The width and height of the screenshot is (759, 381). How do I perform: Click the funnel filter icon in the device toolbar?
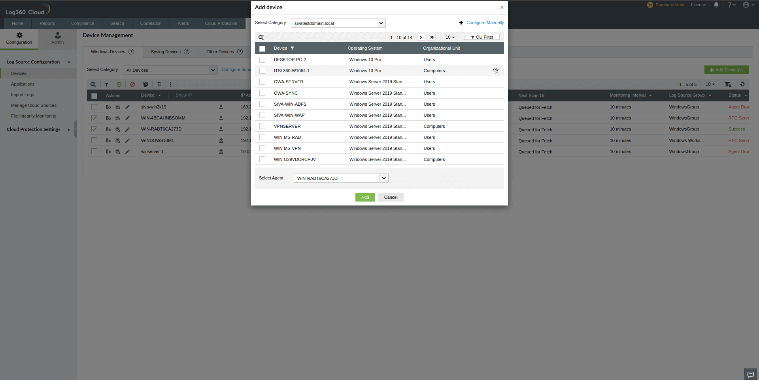(106, 84)
